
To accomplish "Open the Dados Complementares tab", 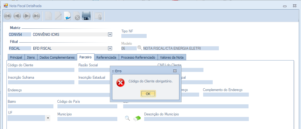I will [57, 57].
